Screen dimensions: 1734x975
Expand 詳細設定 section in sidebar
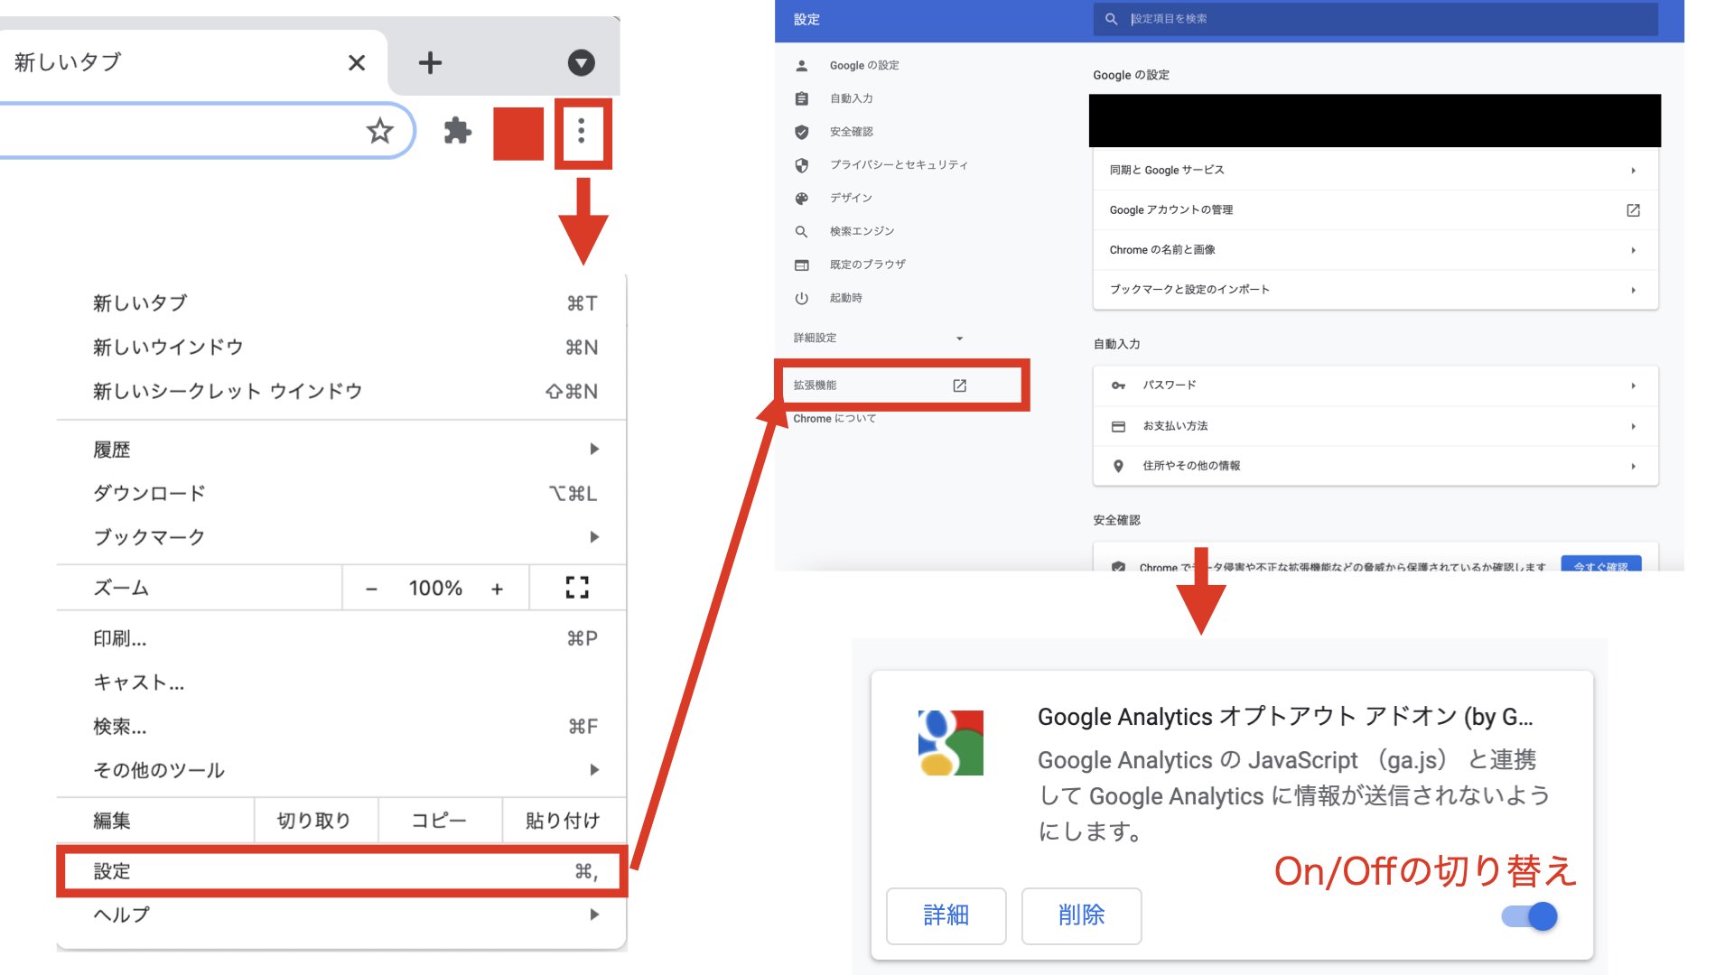pyautogui.click(x=879, y=338)
